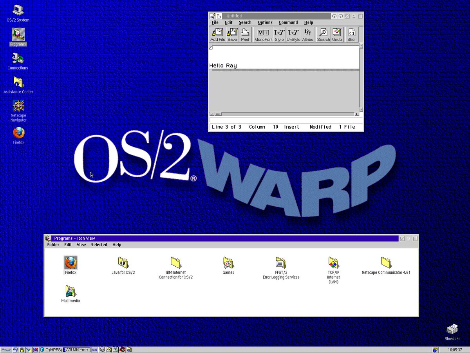Open the editor's File menu
Screen dimensions: 470x353
pos(215,22)
